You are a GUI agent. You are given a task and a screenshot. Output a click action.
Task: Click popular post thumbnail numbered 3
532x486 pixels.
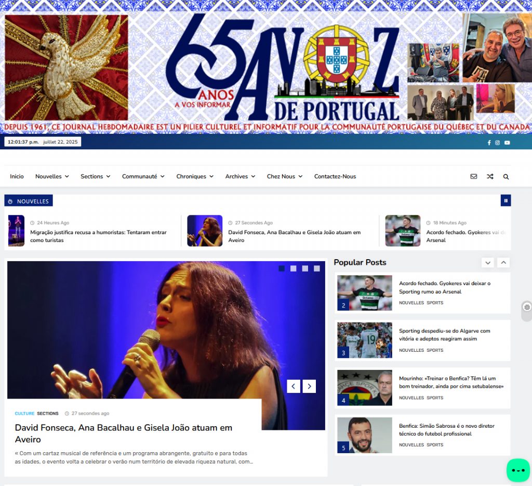click(365, 340)
